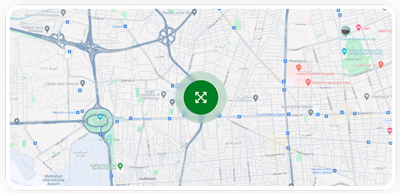Select the Children's Medical Center hospital marker
The image size is (400, 193).
pyautogui.click(x=308, y=83)
